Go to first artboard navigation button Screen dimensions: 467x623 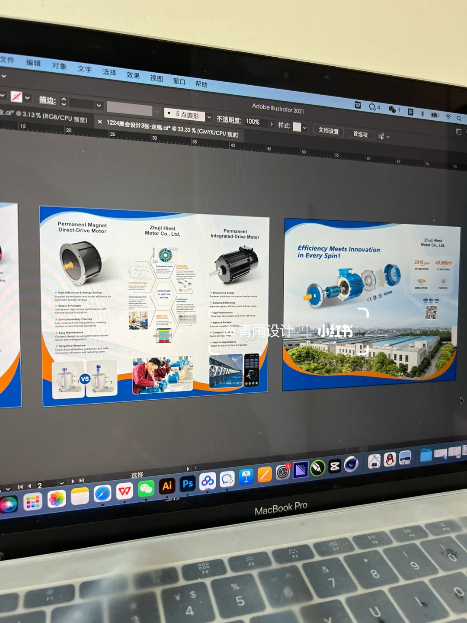pyautogui.click(x=20, y=487)
